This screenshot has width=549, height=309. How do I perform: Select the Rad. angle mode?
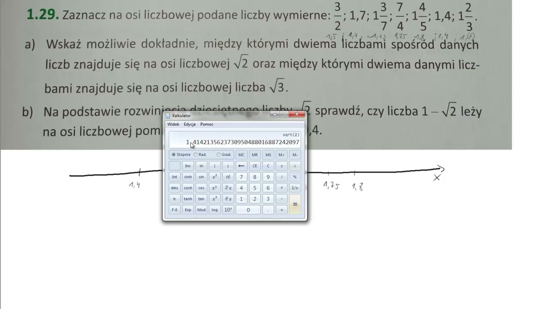(x=200, y=154)
